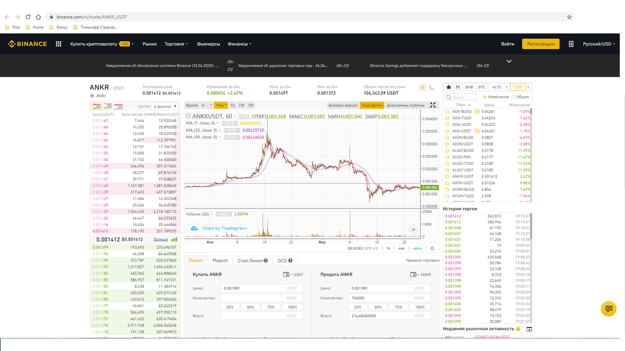Viewport: 625px width, 351px height.
Task: Switch to Маркет order tab
Action: [x=220, y=261]
